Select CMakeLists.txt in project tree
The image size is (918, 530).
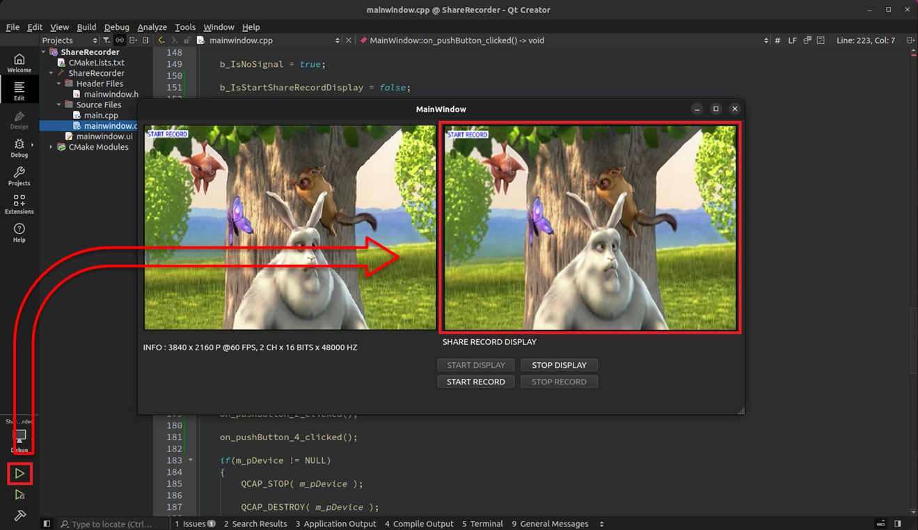coord(96,63)
